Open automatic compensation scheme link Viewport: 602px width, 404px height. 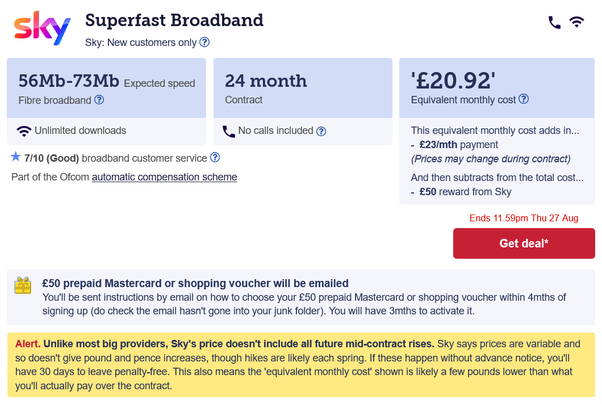click(x=164, y=177)
